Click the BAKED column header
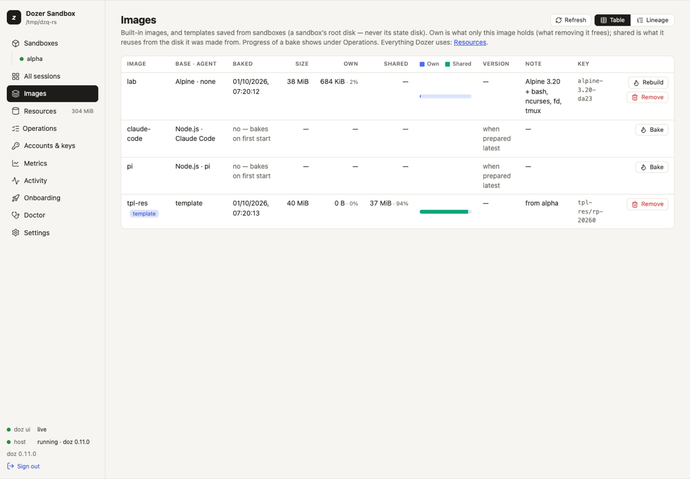This screenshot has height=479, width=690. tap(243, 64)
